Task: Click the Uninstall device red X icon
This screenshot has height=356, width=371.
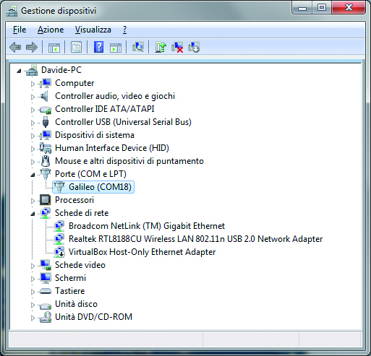Action: (177, 47)
